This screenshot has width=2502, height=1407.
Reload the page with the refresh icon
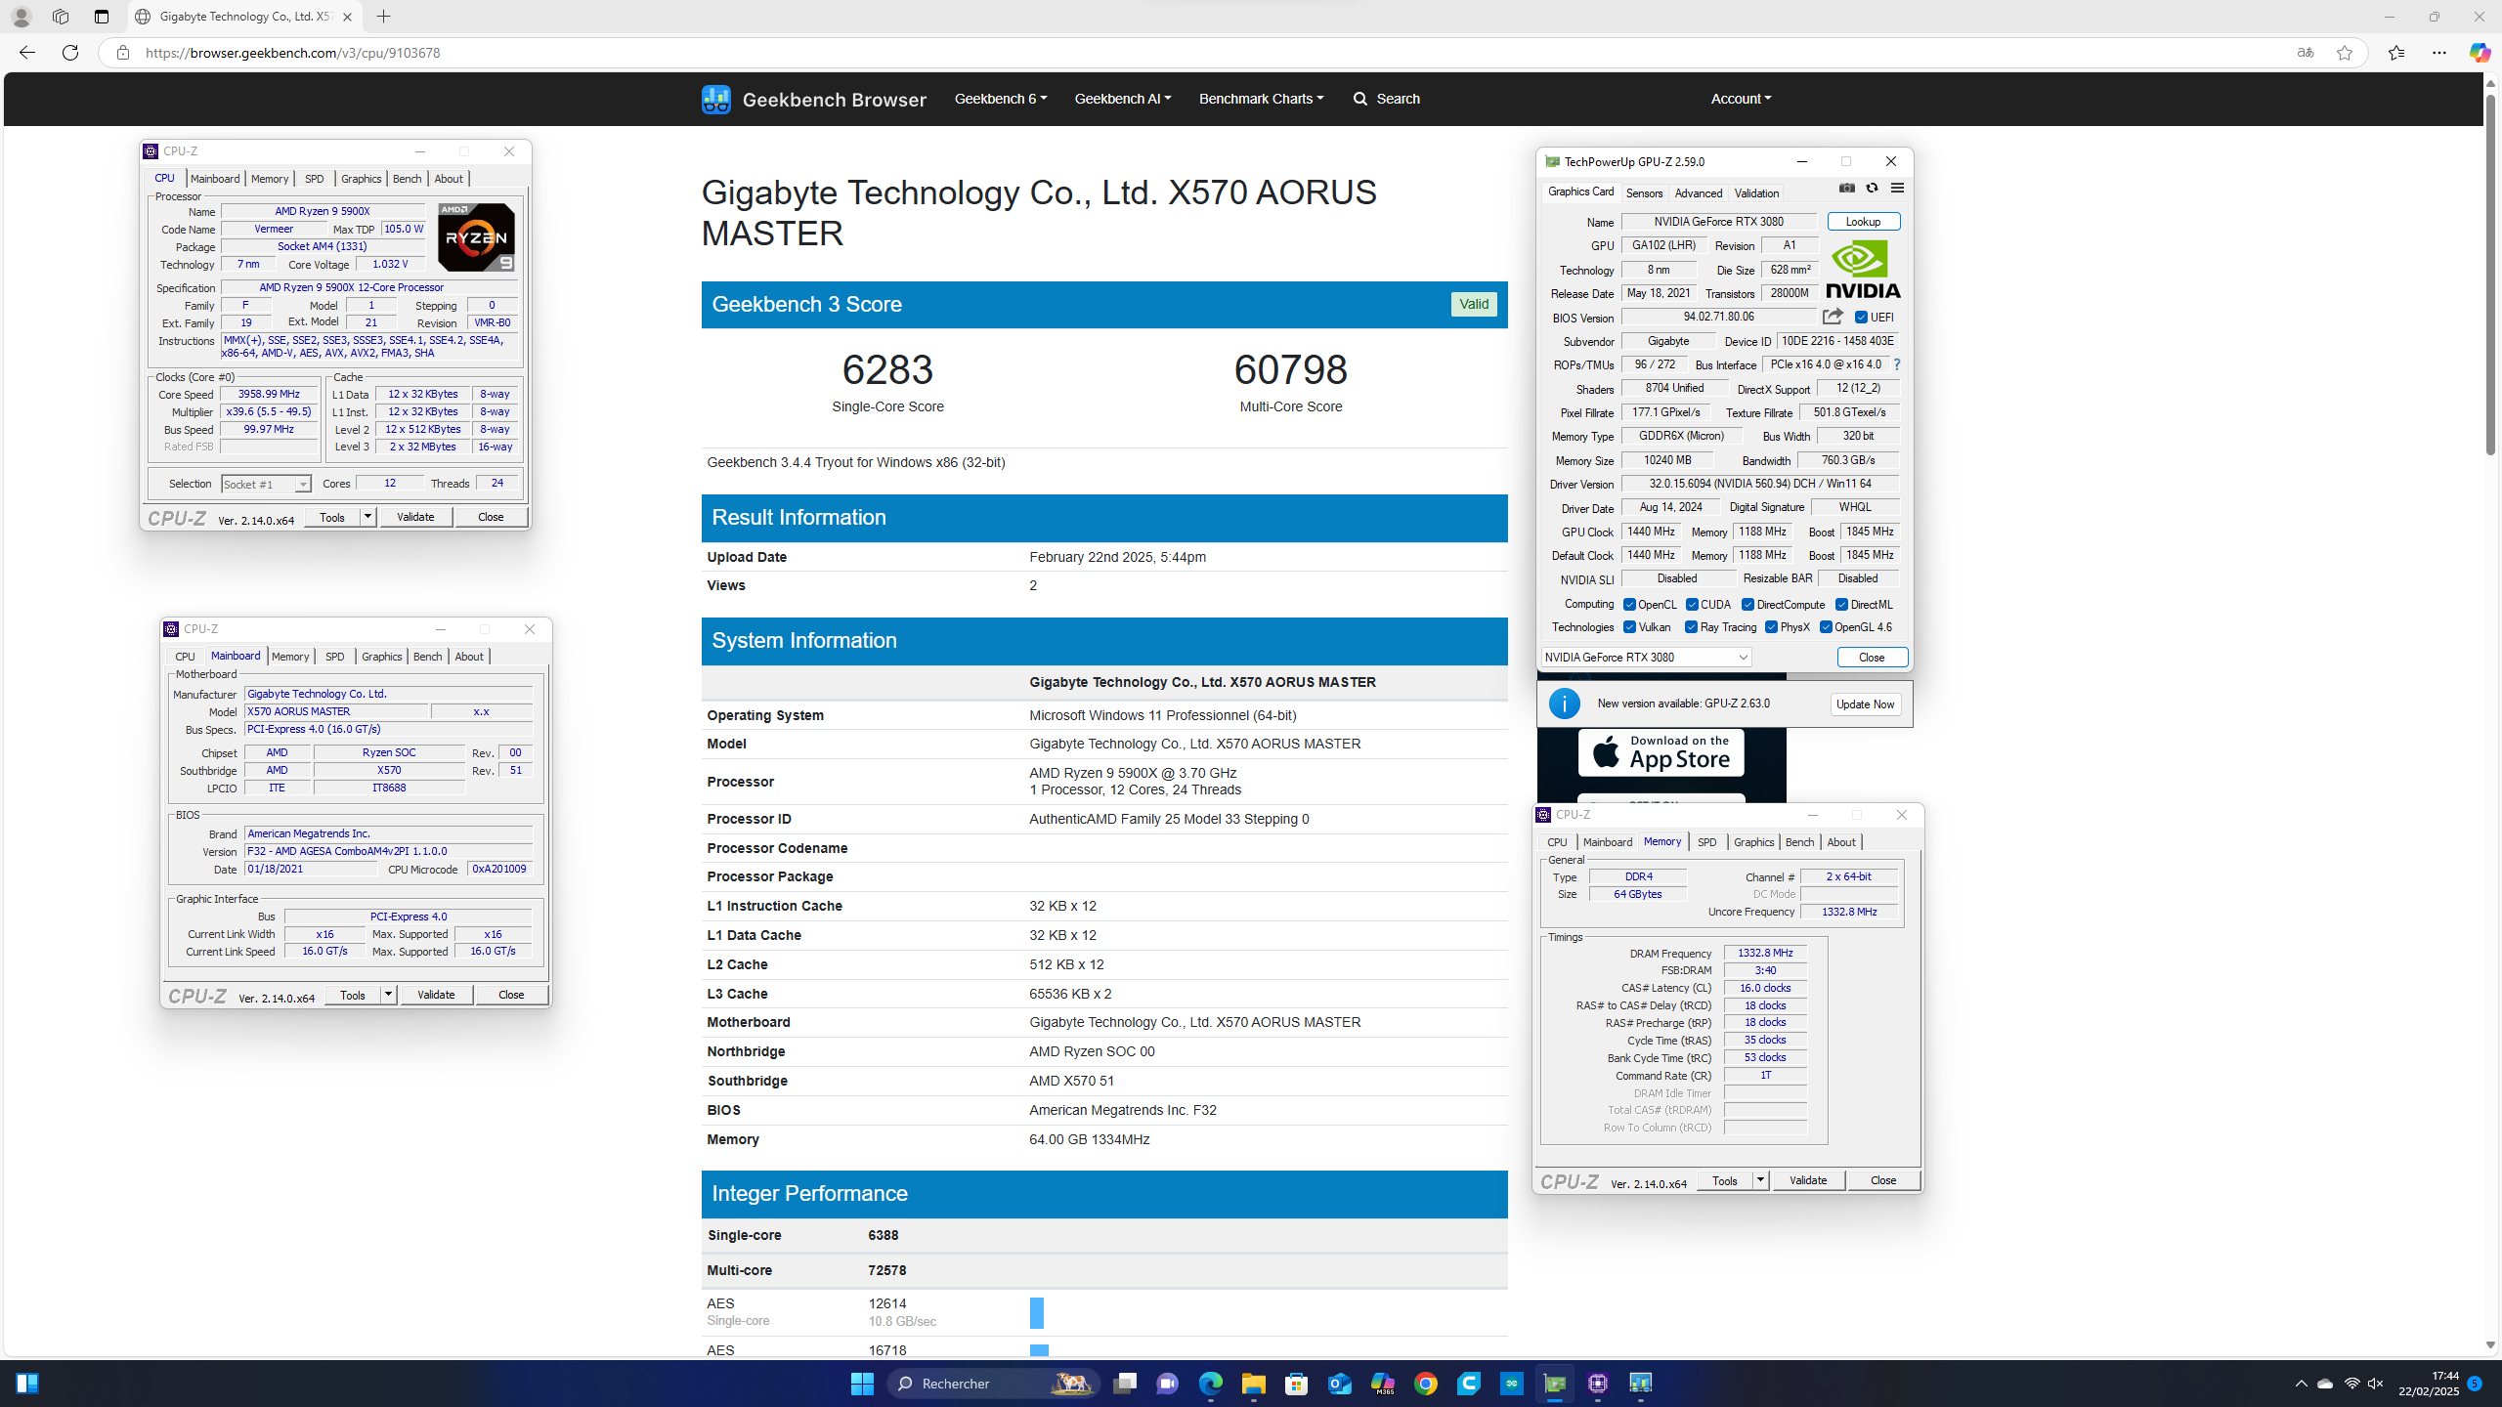pyautogui.click(x=70, y=52)
